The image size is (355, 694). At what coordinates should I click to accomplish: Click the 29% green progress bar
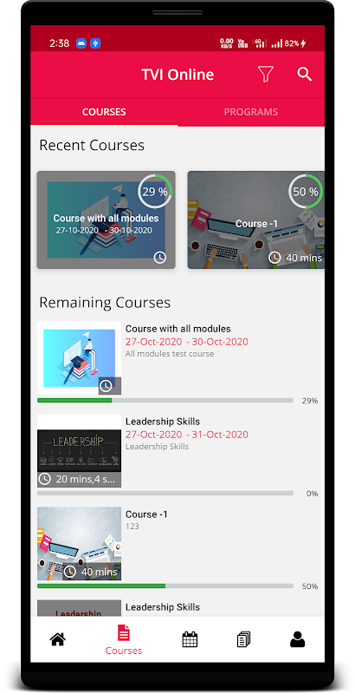165,401
